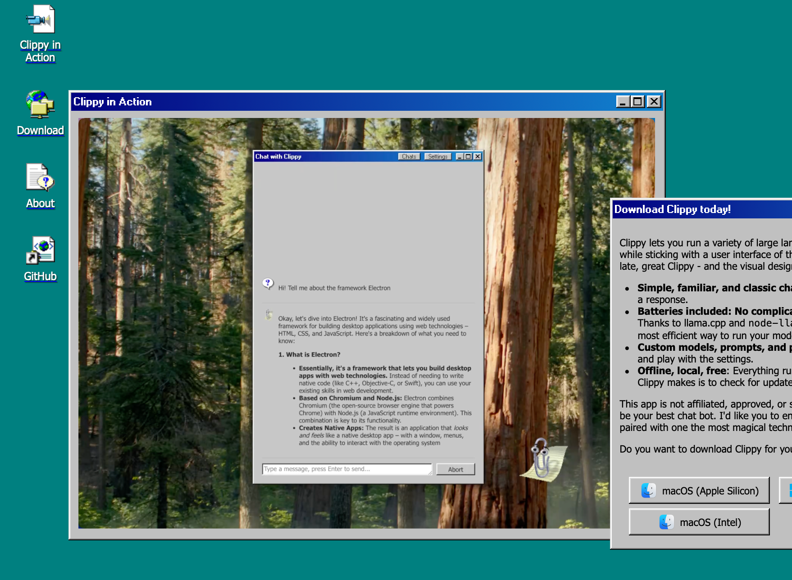Download the macOS (Apple Silicon) build
The width and height of the screenshot is (792, 580).
pos(699,490)
